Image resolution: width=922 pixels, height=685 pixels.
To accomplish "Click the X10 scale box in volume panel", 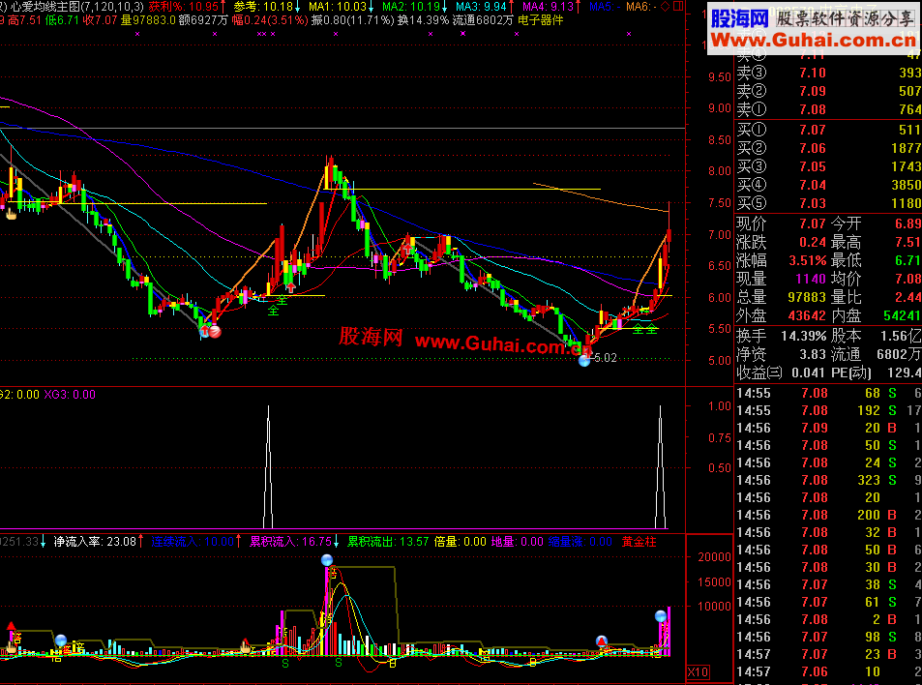I will 698,672.
